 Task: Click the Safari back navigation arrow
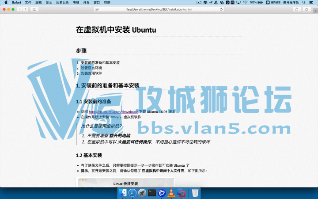(x=19, y=9)
